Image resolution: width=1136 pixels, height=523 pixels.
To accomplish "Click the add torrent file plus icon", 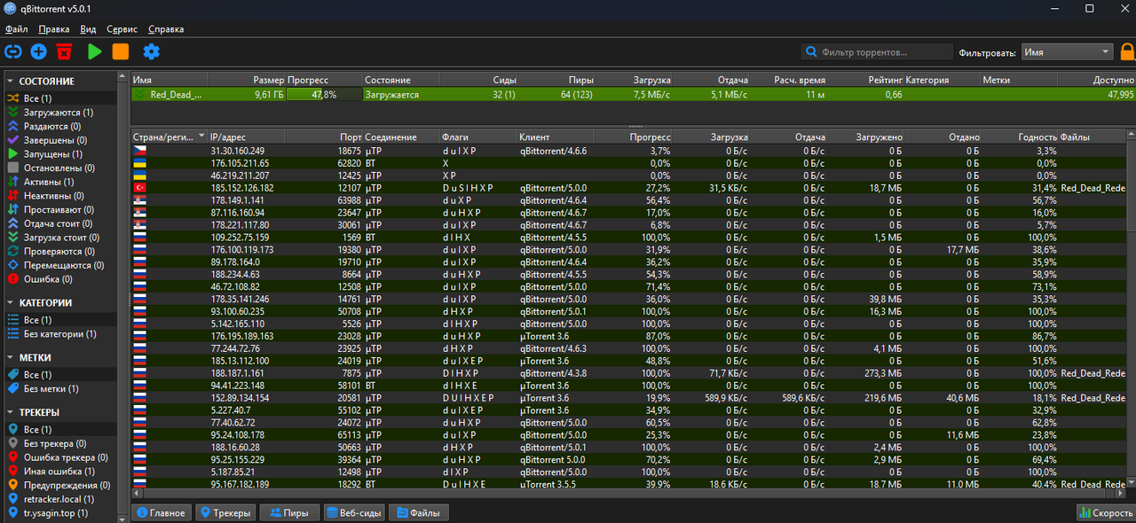I will click(x=38, y=52).
